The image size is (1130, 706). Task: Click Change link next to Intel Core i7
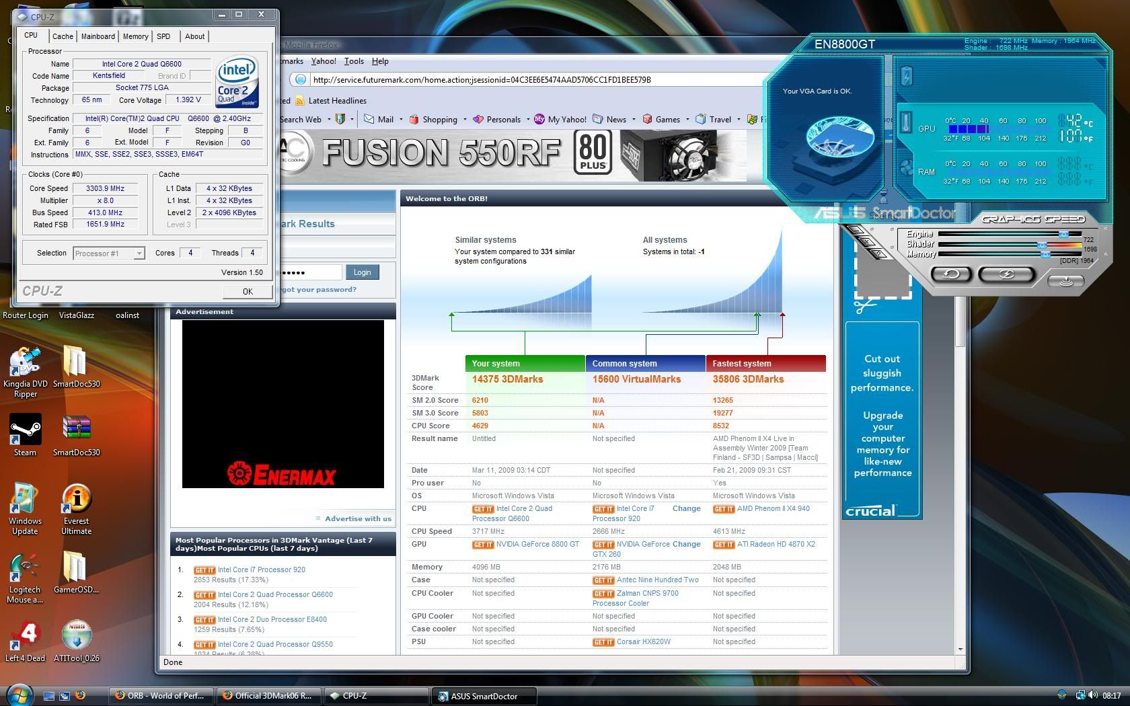coord(686,508)
